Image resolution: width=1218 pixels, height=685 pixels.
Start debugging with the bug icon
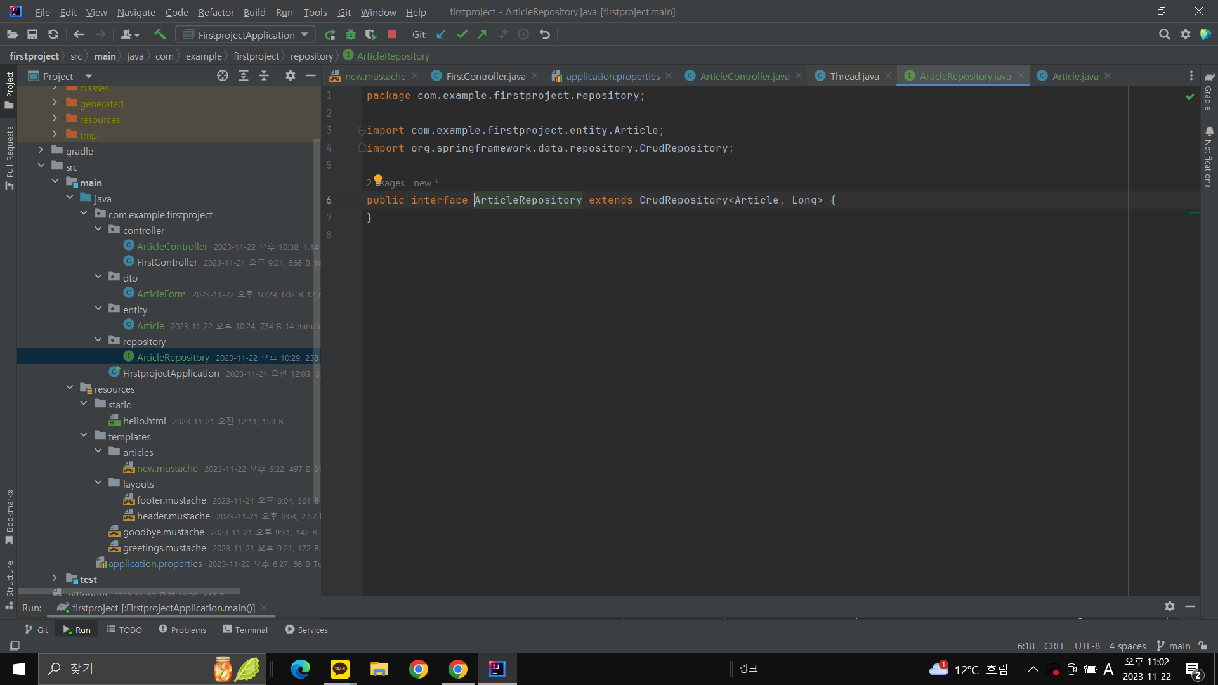(351, 35)
